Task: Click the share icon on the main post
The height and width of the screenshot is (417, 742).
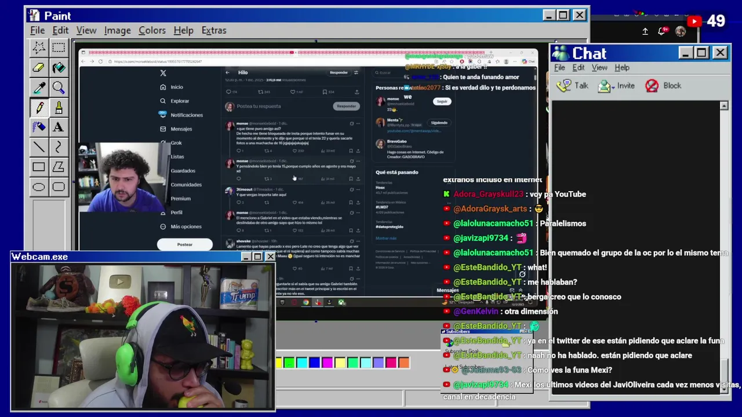Action: [x=356, y=92]
